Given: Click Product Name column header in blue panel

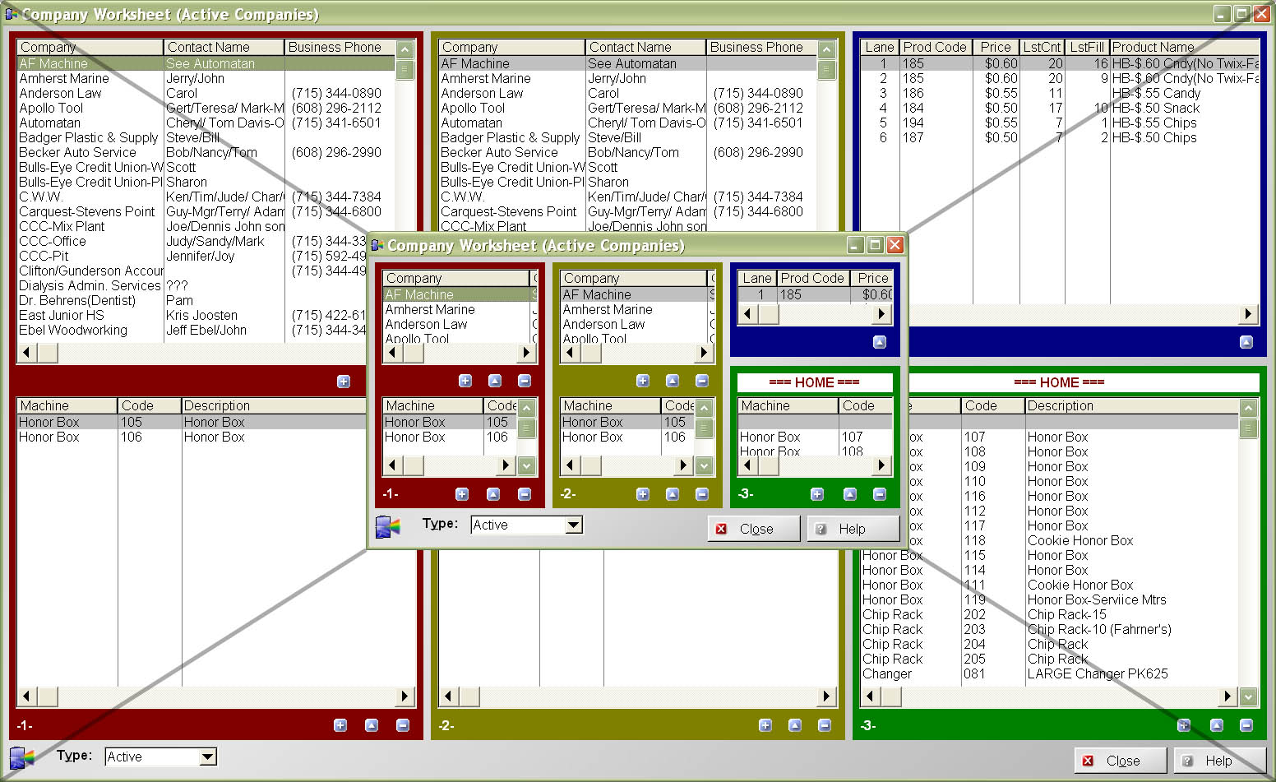Looking at the screenshot, I should coord(1184,48).
